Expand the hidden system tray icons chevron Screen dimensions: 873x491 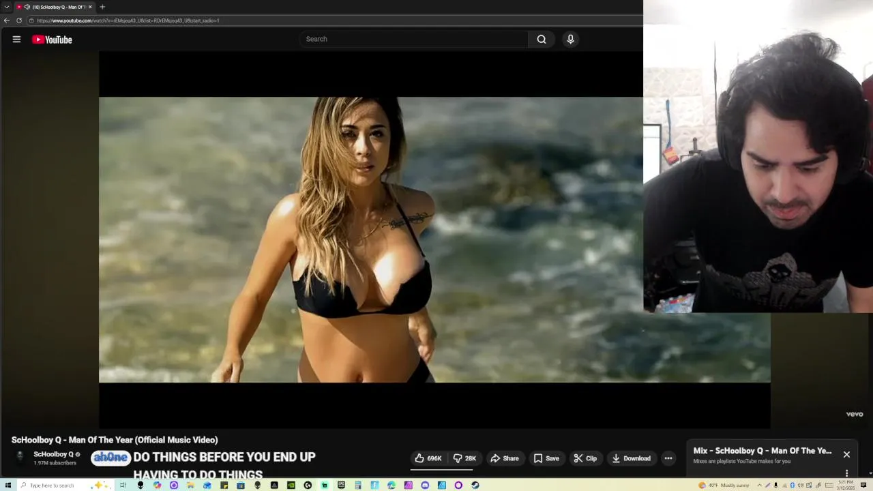759,485
